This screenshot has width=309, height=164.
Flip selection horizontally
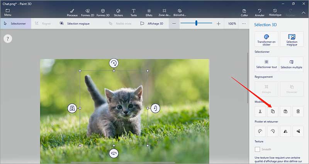(285, 131)
